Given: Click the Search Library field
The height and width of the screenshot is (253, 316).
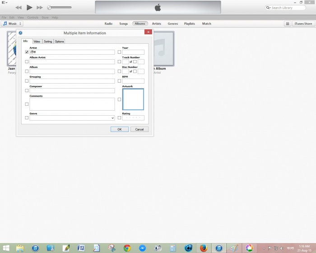Looking at the screenshot, I should pyautogui.click(x=285, y=8).
